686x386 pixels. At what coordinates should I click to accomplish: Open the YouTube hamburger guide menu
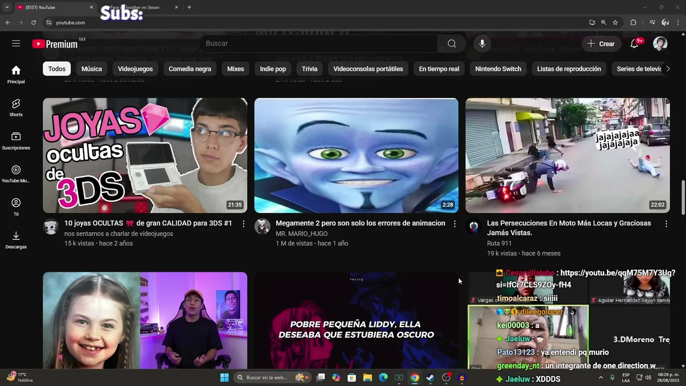[16, 43]
